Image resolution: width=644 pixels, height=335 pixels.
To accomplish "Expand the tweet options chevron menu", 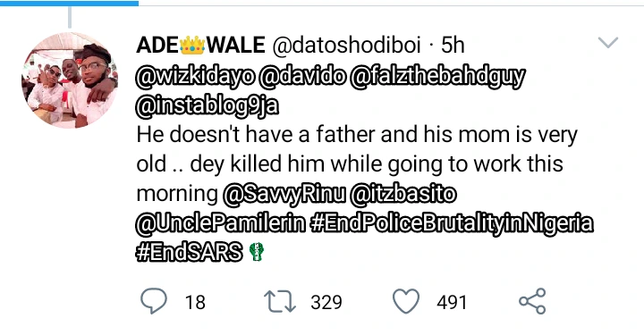I will click(608, 42).
